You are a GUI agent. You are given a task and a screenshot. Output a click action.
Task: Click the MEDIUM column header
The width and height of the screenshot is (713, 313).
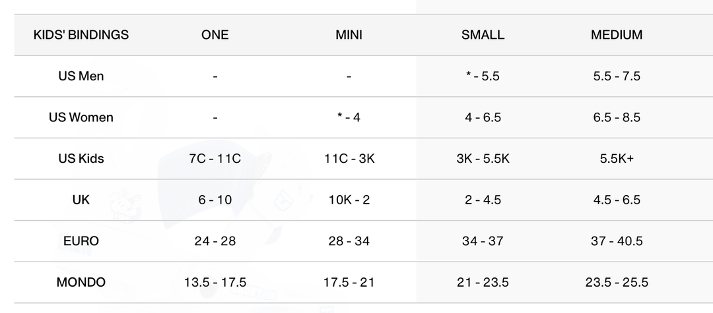[x=617, y=35]
